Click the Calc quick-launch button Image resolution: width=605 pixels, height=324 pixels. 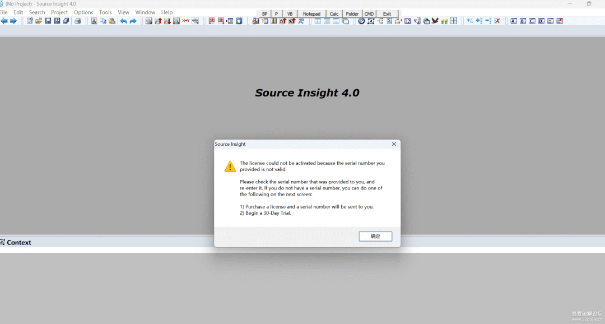[x=334, y=14]
